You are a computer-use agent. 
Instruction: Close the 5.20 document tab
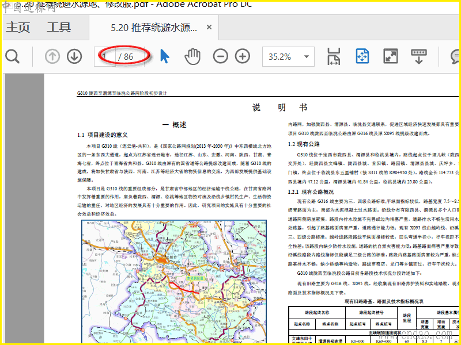(209, 27)
